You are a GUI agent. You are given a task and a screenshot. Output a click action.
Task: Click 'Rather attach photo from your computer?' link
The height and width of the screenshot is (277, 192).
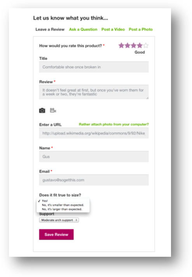coord(113,124)
